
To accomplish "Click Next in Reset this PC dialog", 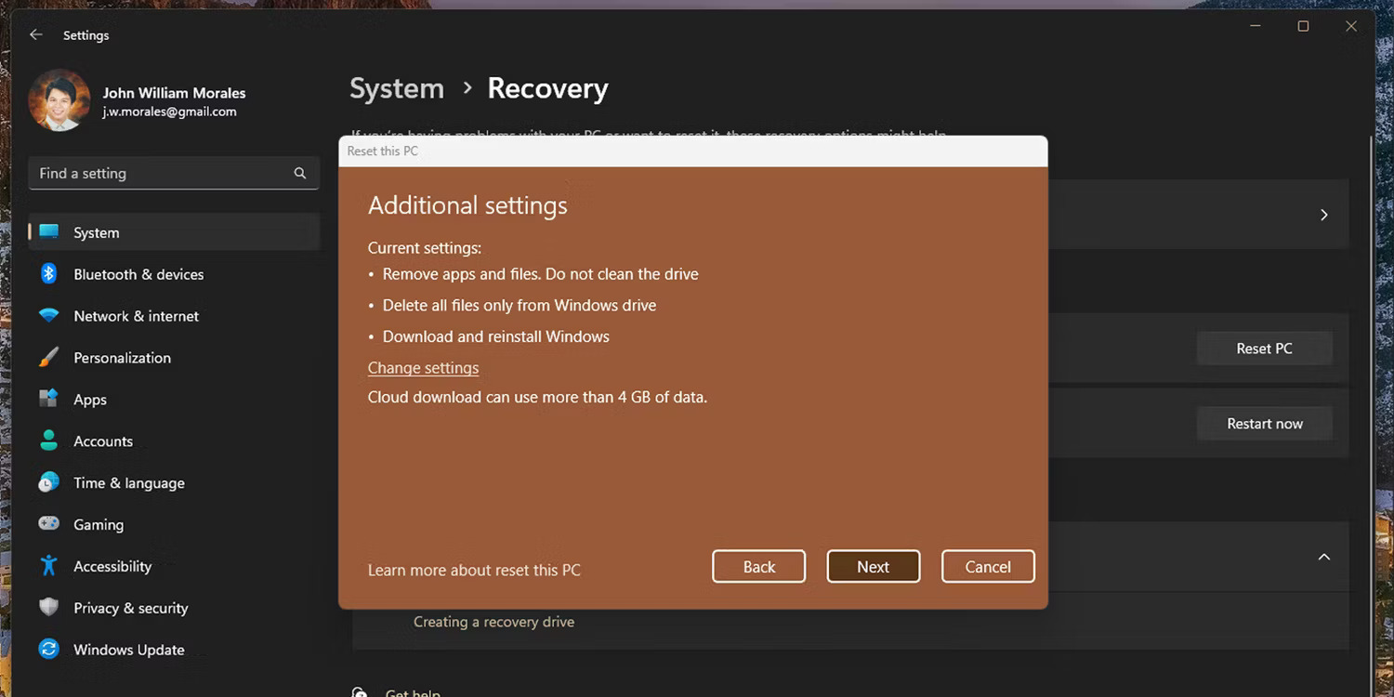I will pyautogui.click(x=874, y=567).
